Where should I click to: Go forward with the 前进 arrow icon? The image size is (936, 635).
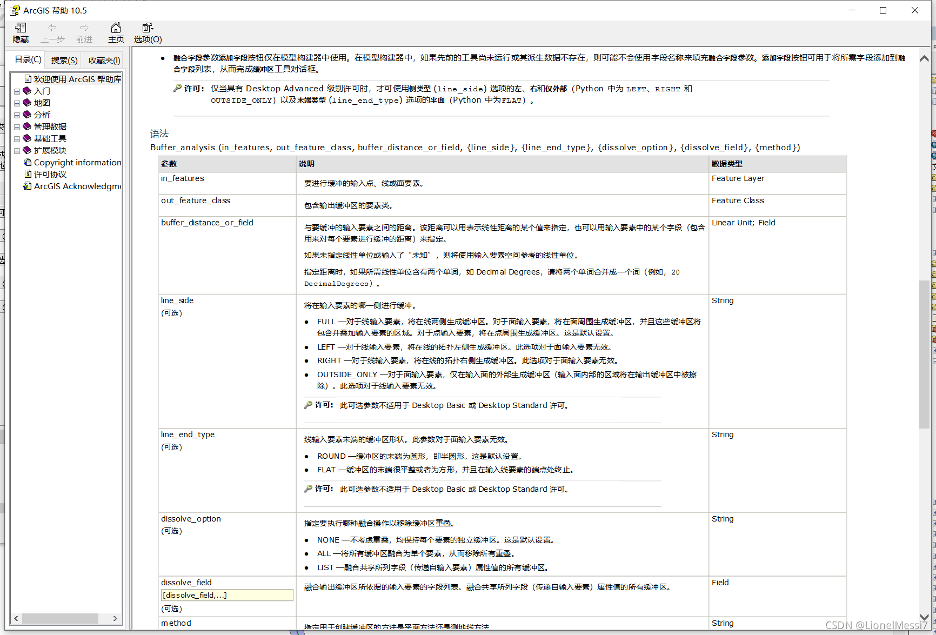[x=84, y=28]
